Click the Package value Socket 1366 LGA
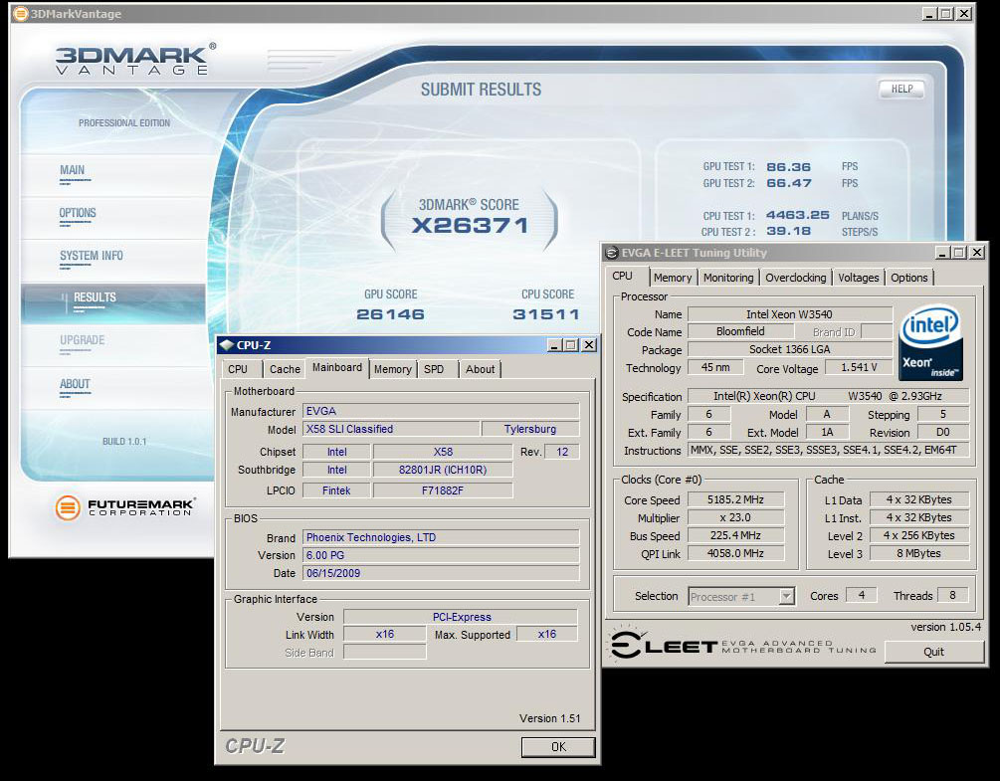Screen dimensions: 1000x781 point(789,349)
